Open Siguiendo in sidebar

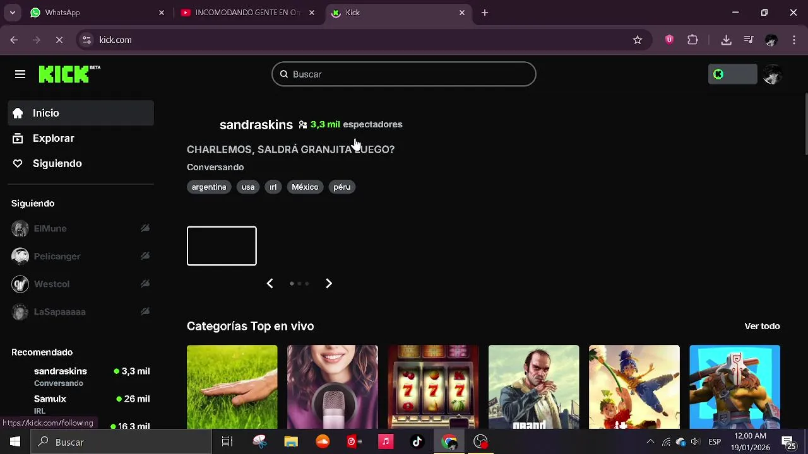[81, 163]
